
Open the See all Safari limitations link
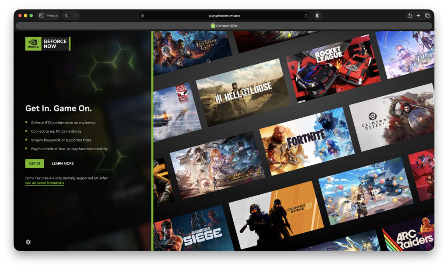pyautogui.click(x=45, y=183)
